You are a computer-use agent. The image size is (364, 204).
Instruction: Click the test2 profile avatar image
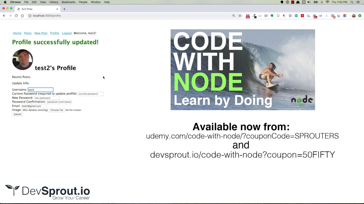22,60
